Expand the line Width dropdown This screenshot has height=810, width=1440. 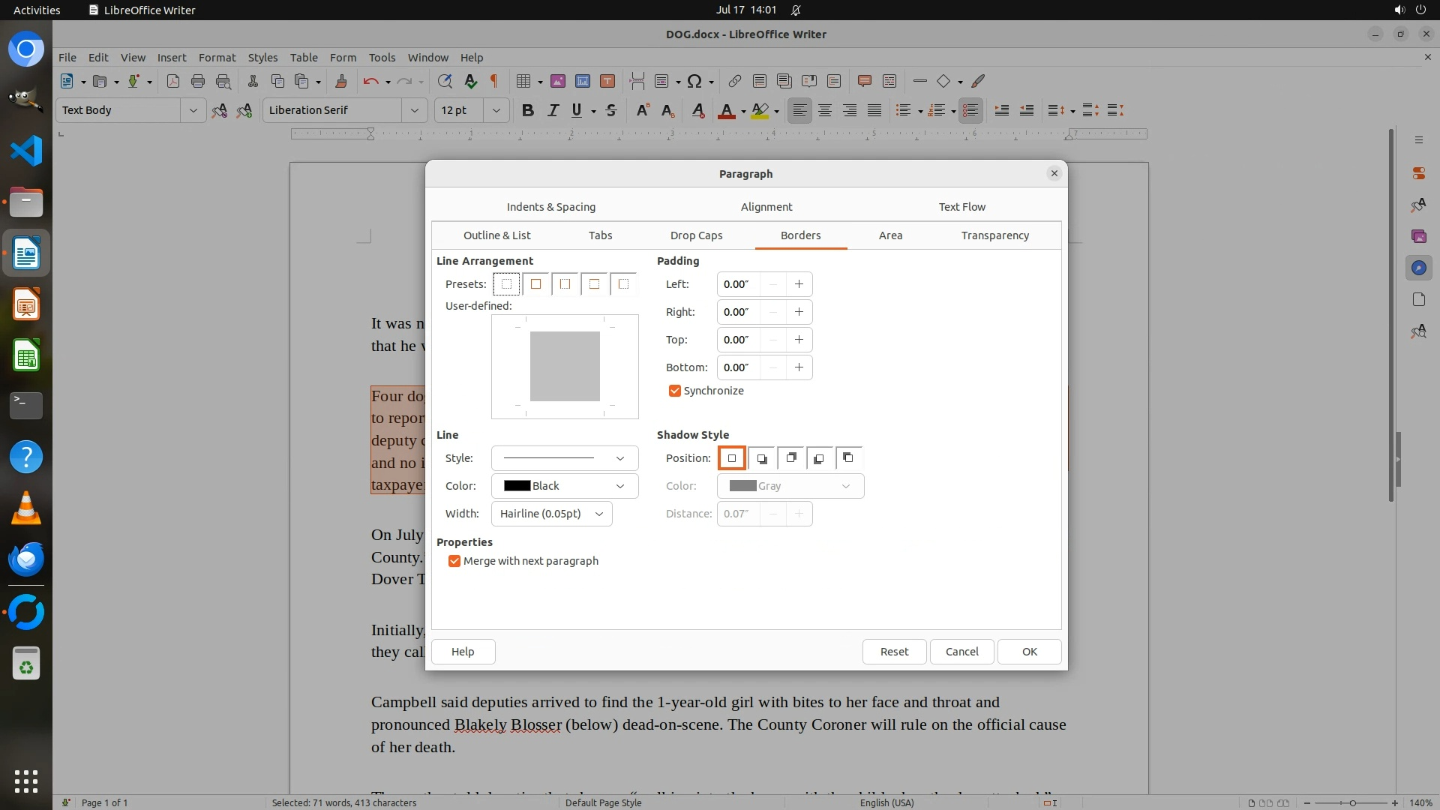click(x=551, y=514)
